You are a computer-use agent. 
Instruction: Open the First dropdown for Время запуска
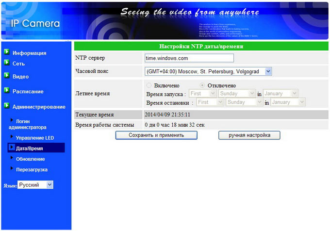(x=203, y=93)
